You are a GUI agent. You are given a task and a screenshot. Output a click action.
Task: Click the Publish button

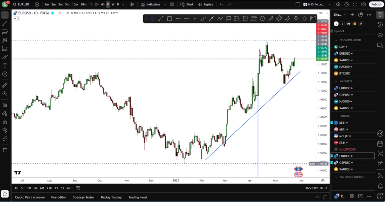coord(376,4)
